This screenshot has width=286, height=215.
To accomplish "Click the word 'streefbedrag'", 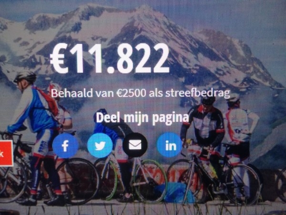I will (197, 94).
